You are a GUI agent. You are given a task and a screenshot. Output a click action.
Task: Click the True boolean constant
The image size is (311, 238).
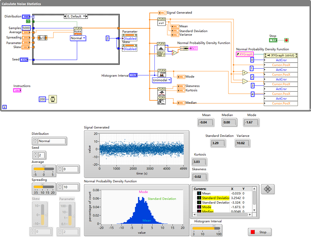(28, 21)
